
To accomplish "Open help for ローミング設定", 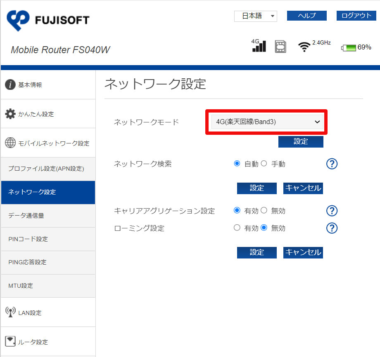I will (x=332, y=228).
